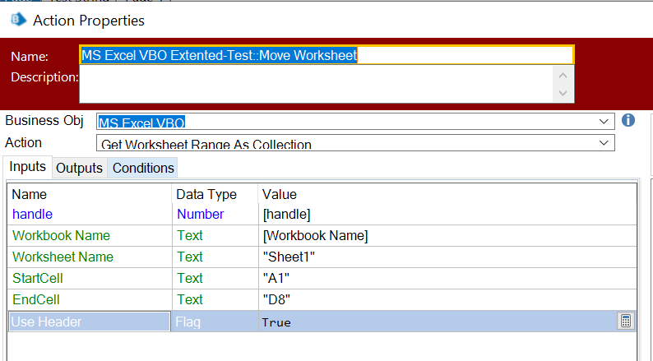653x361 pixels.
Task: Select the MS Excel VBO combo box text
Action: point(141,123)
